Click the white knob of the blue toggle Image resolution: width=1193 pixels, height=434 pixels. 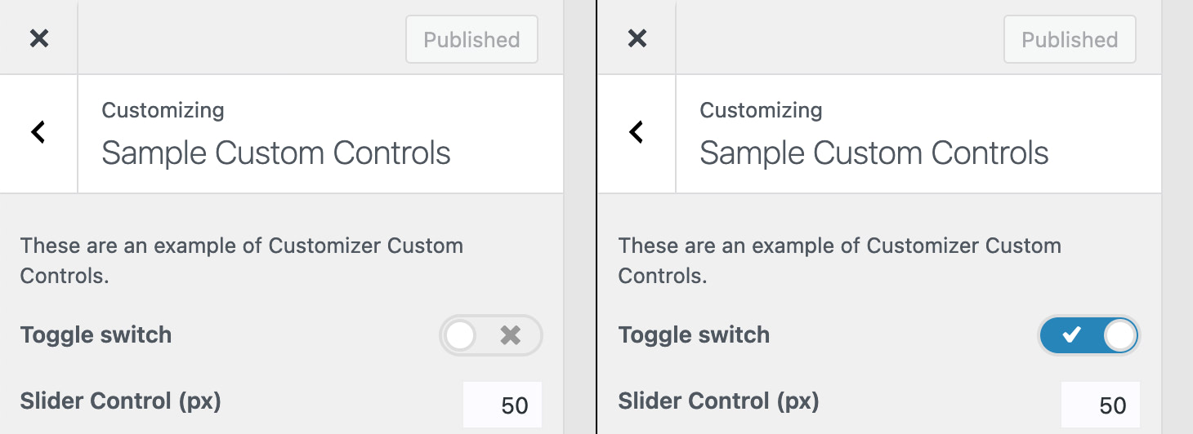point(1120,335)
